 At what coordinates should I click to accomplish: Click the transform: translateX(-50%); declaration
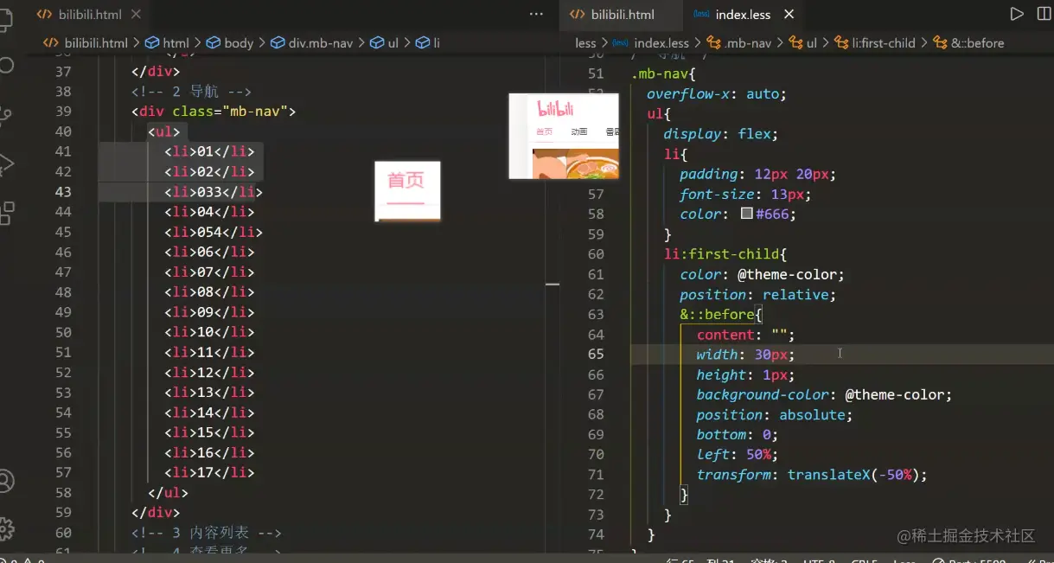pos(812,475)
